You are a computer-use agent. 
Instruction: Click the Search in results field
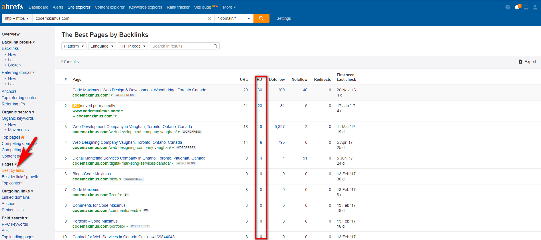pyautogui.click(x=180, y=46)
